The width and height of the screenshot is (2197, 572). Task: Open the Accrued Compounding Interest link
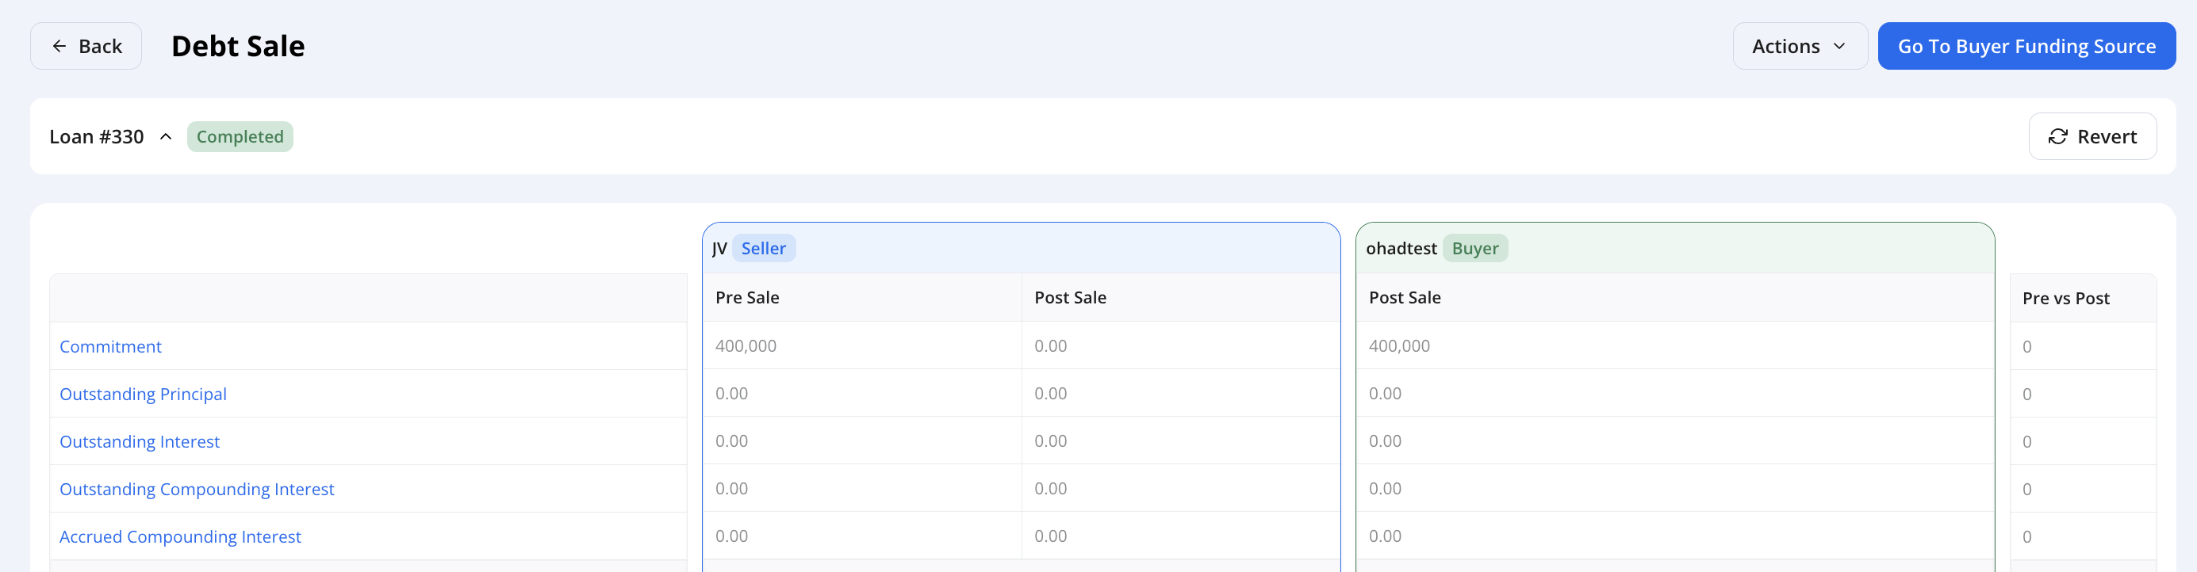tap(181, 537)
